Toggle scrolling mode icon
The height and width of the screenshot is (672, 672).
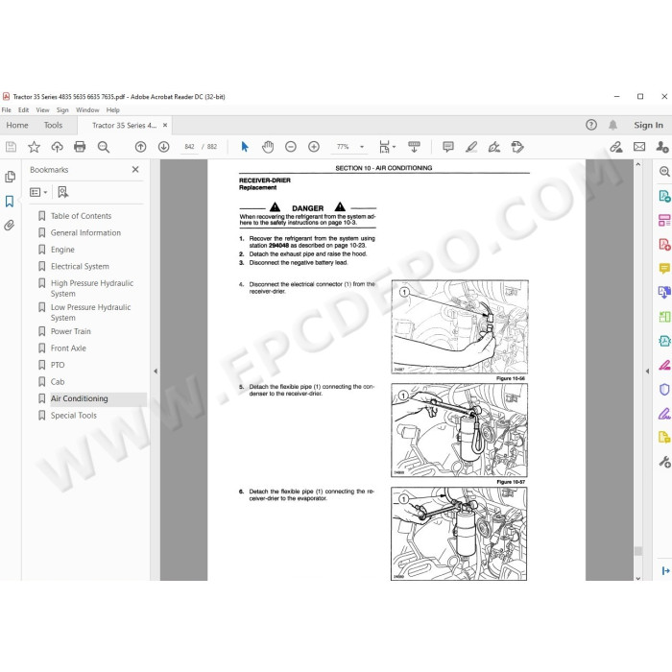click(x=414, y=147)
